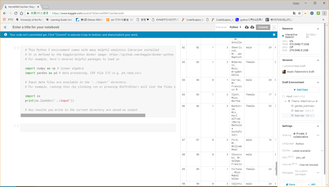Open the TOEIC bookmark

(x=279, y=20)
